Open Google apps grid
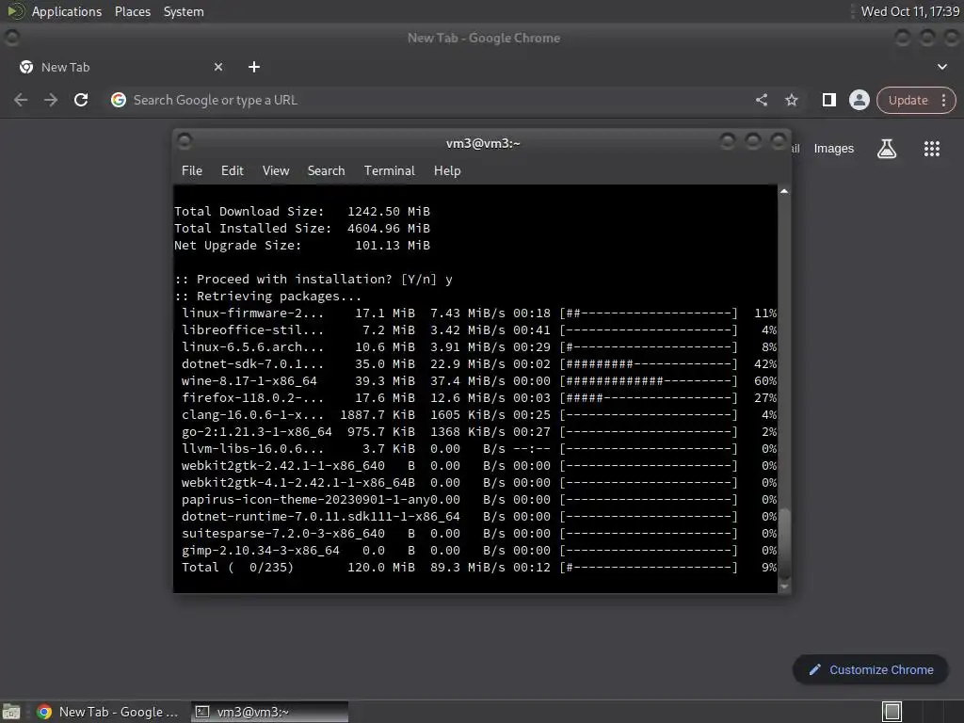Image resolution: width=964 pixels, height=723 pixels. [x=931, y=149]
